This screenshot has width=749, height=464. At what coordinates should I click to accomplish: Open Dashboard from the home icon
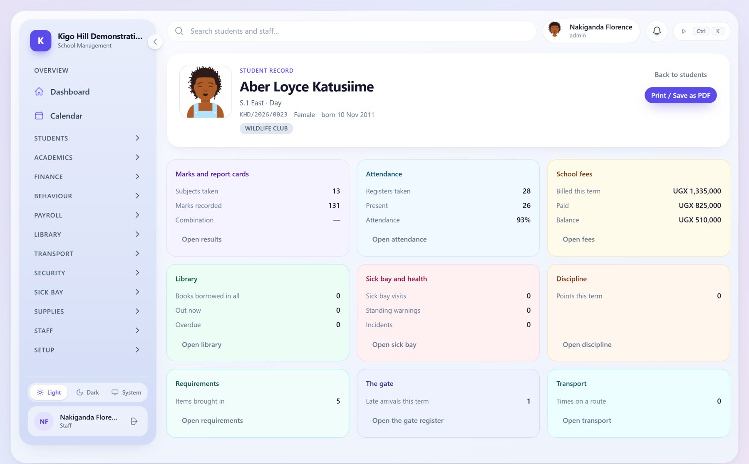click(39, 91)
